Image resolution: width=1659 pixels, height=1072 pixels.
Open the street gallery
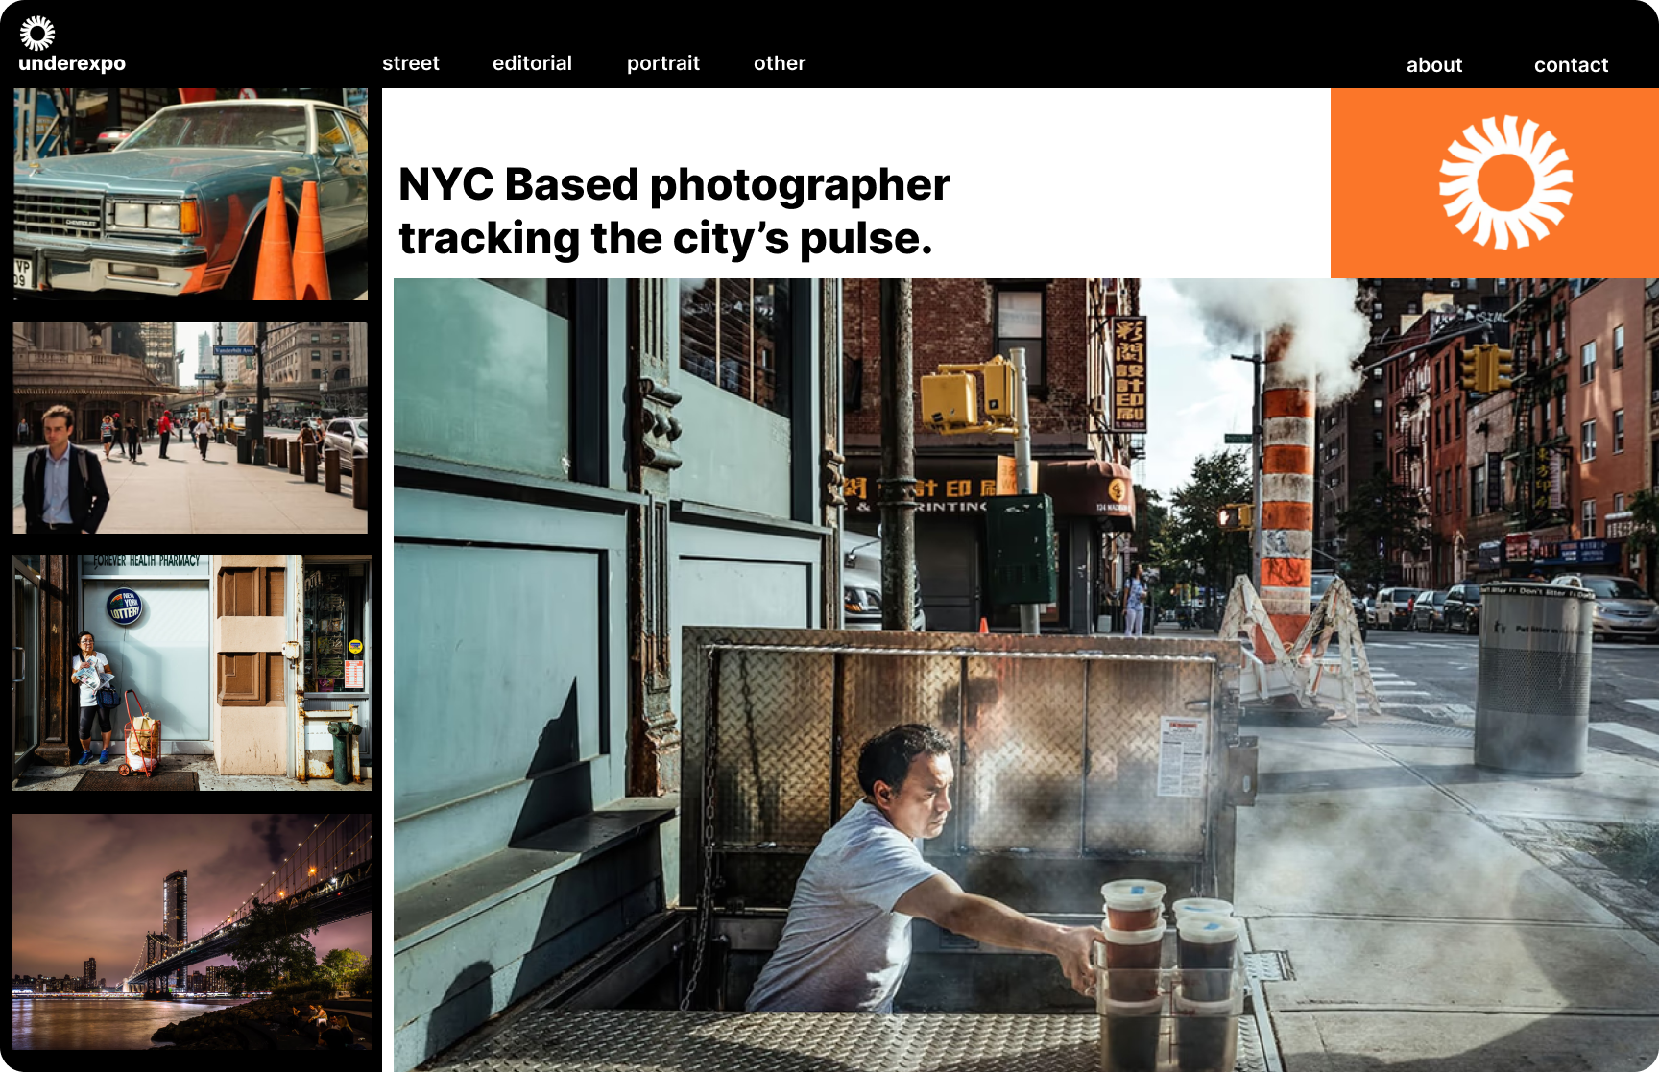tap(410, 63)
